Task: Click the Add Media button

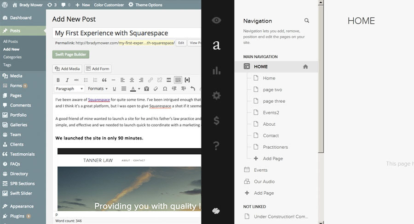Action: (x=67, y=69)
